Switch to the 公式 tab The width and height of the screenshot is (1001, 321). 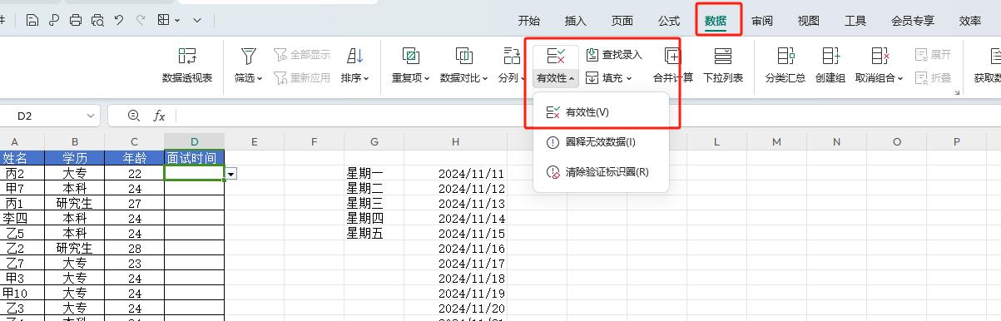668,22
